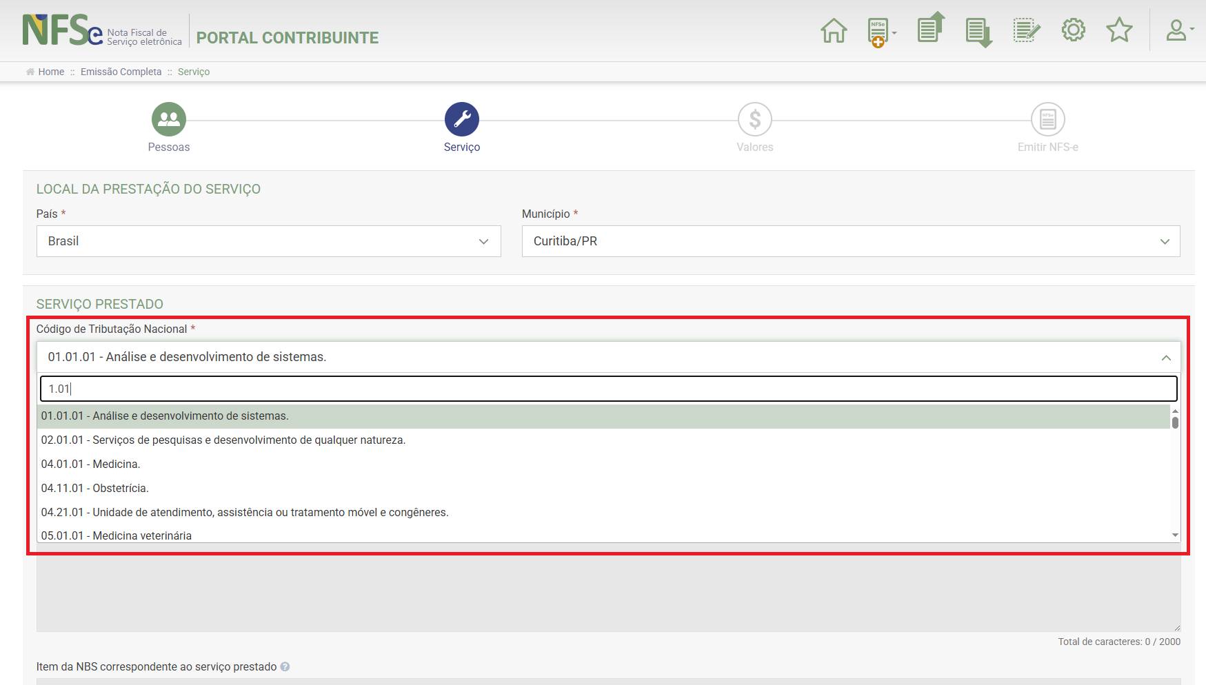
Task: Click the Home breadcrumb link
Action: 50,72
